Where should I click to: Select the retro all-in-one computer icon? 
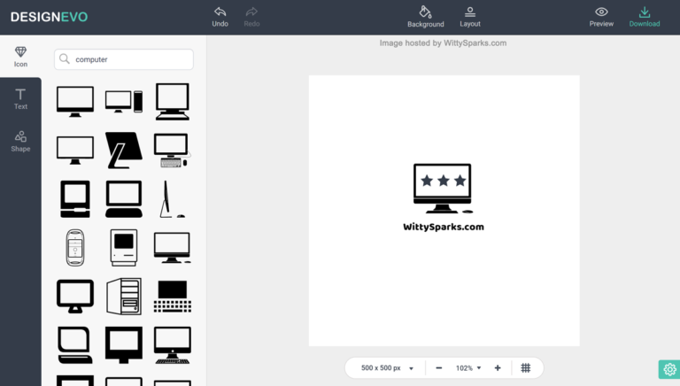[75, 199]
